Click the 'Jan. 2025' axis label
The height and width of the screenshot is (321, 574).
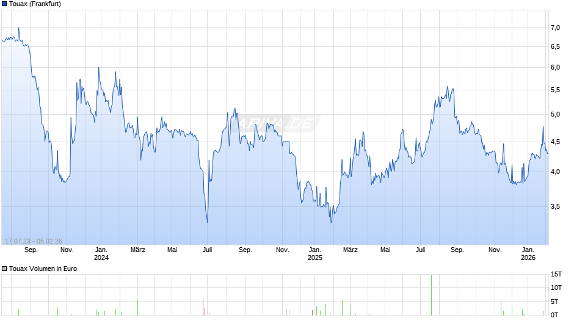pos(315,254)
